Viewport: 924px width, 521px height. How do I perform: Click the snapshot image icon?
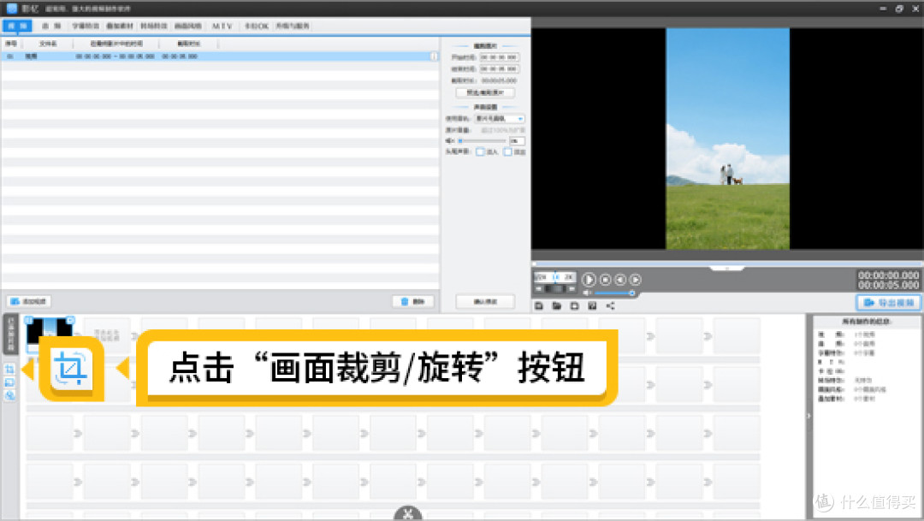tap(592, 306)
